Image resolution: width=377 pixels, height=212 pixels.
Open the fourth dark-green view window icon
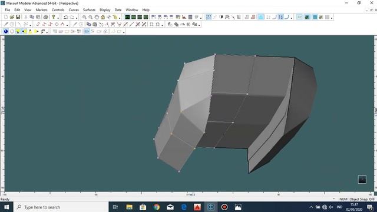point(145,17)
